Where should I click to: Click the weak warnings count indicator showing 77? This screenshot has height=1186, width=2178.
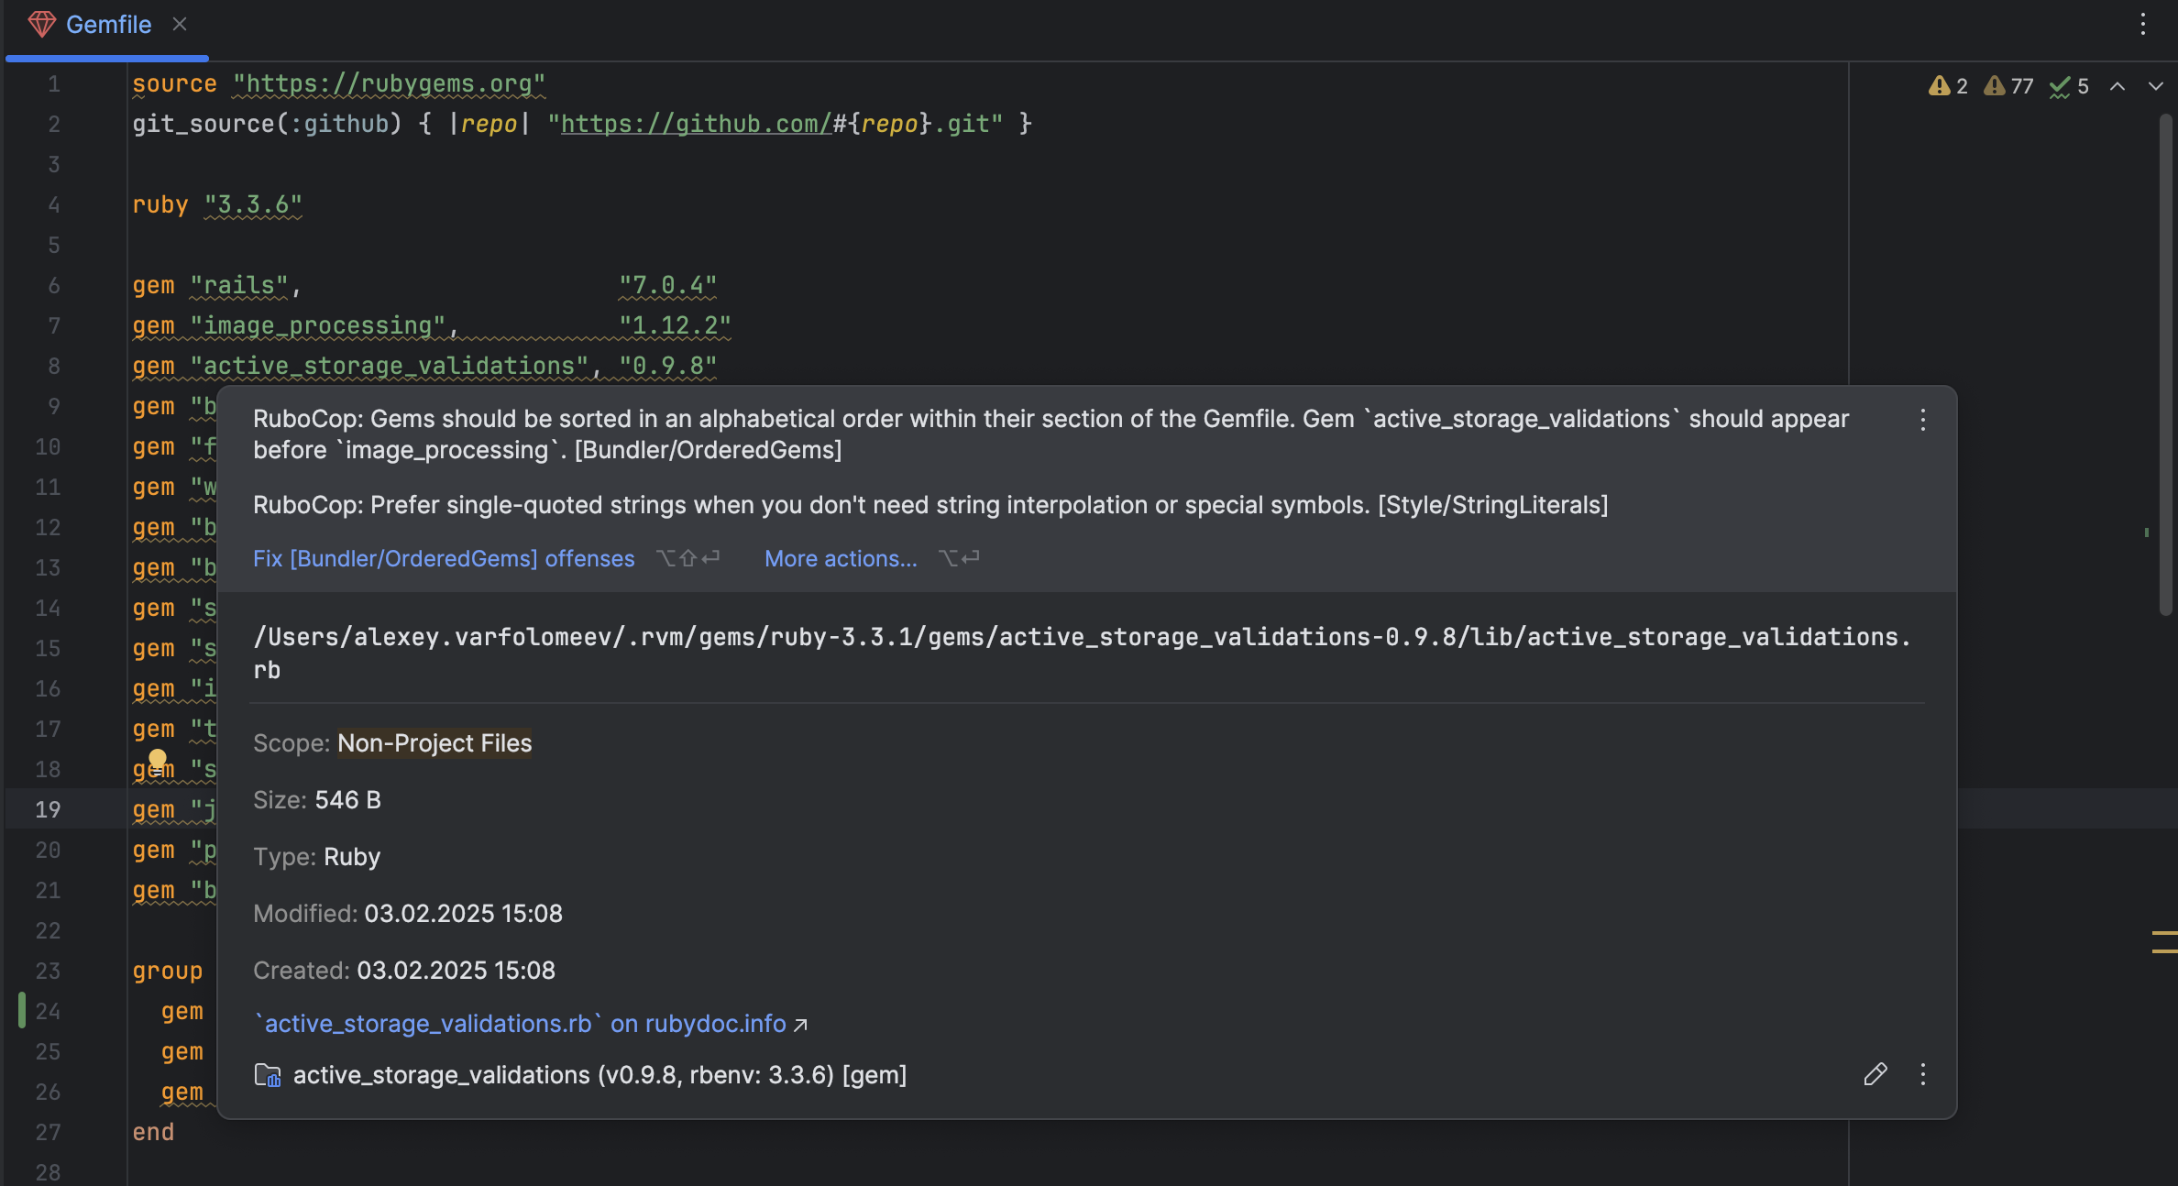click(x=2008, y=86)
